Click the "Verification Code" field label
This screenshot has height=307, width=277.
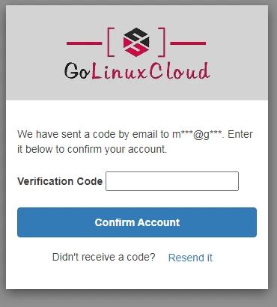click(x=60, y=181)
